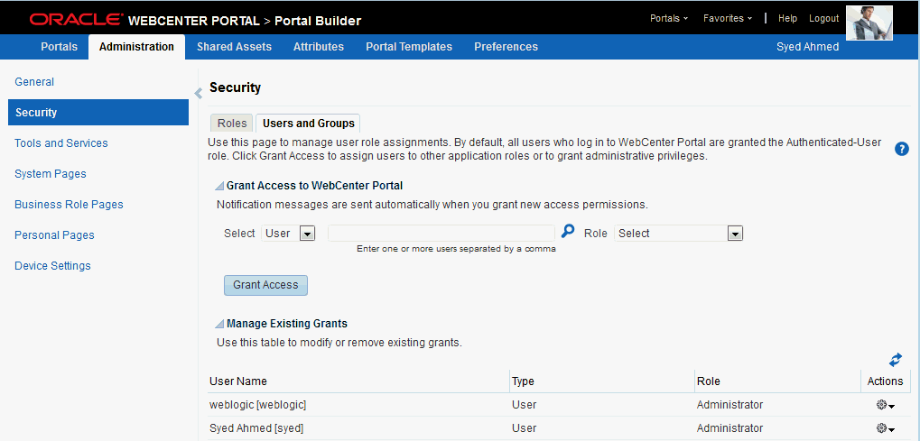920x441 pixels.
Task: Select Security in the sidebar
Action: click(98, 113)
